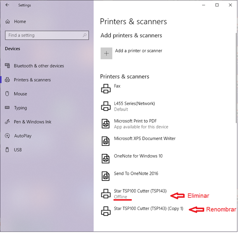Click the Star TSP100 Copy 1 icon
This screenshot has width=238, height=233.
[x=106, y=211]
